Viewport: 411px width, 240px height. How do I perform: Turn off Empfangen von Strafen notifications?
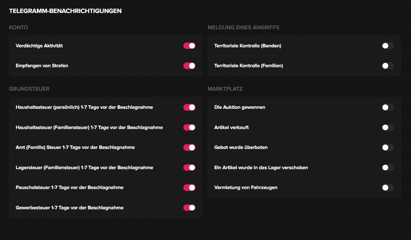pos(189,66)
